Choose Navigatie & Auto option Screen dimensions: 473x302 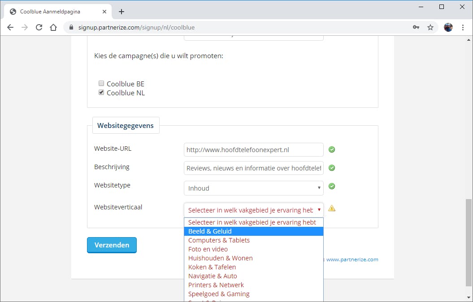coord(254,276)
